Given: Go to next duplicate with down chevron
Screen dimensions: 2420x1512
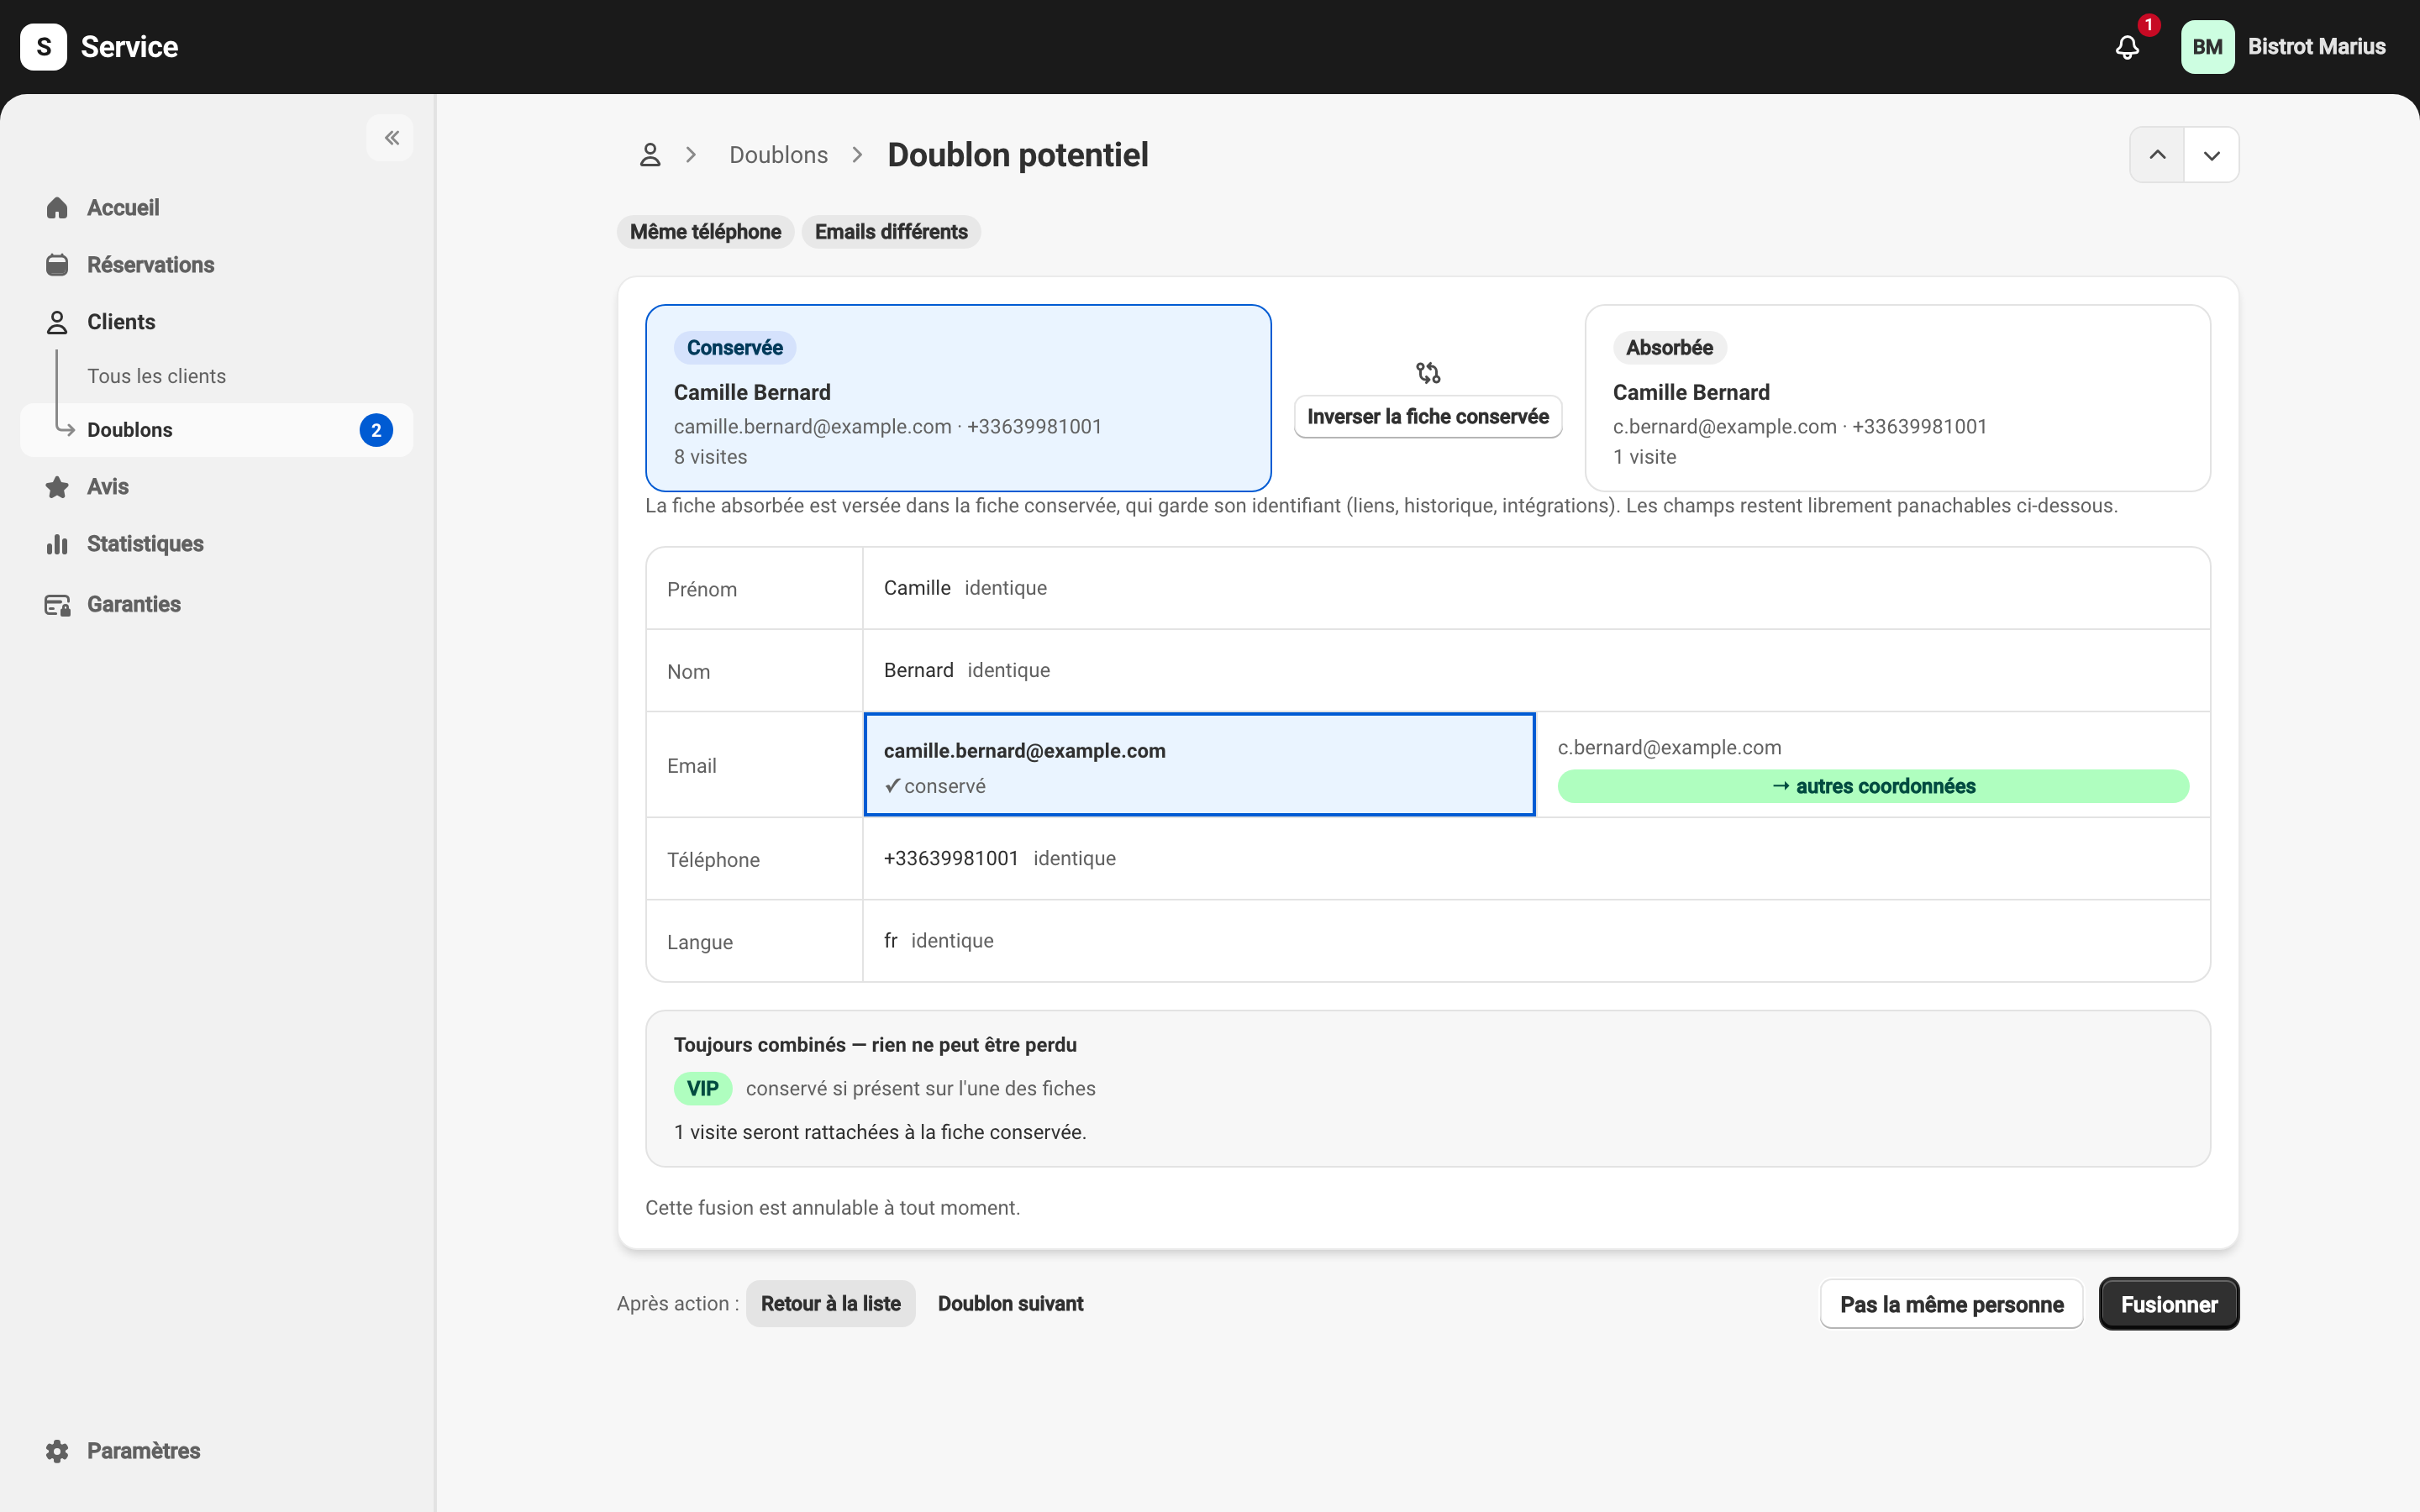Looking at the screenshot, I should [2211, 155].
